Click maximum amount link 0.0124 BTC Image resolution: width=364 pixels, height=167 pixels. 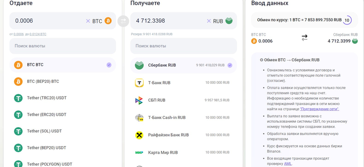[38, 34]
